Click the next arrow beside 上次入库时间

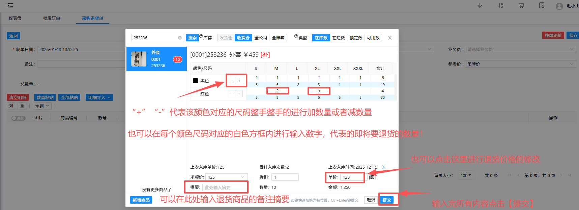point(383,167)
